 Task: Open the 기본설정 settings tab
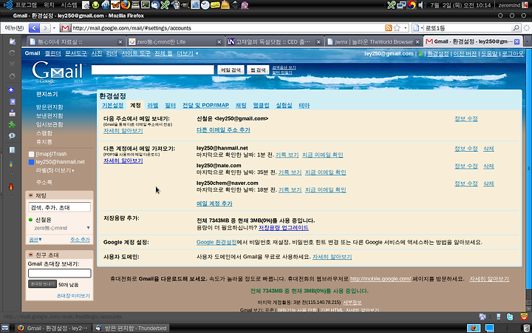point(112,105)
